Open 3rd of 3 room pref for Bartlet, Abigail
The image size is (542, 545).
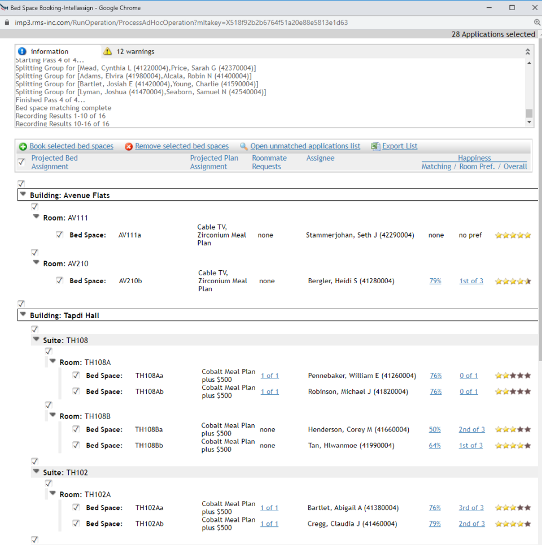tap(471, 508)
